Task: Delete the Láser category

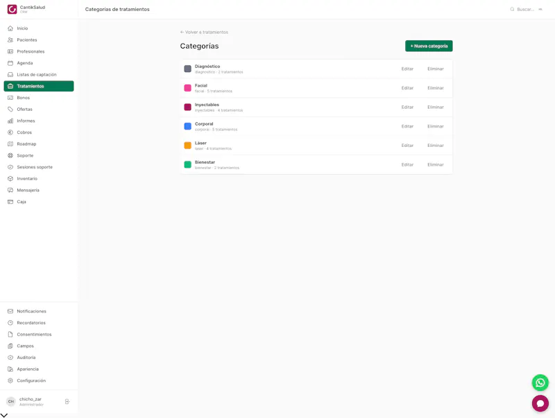Action: 436,146
